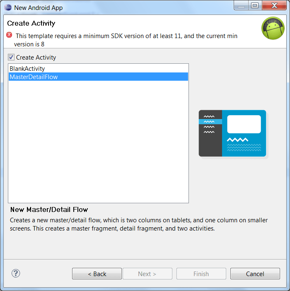The height and width of the screenshot is (291, 290).
Task: Click the Create Activity page title
Action: [31, 23]
